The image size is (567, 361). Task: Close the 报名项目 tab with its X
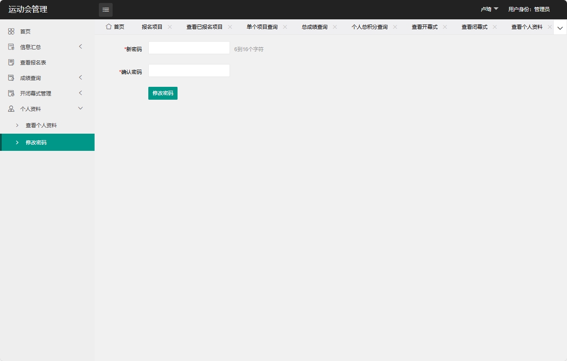click(x=169, y=26)
